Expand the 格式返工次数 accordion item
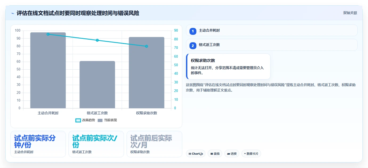 click(272, 45)
